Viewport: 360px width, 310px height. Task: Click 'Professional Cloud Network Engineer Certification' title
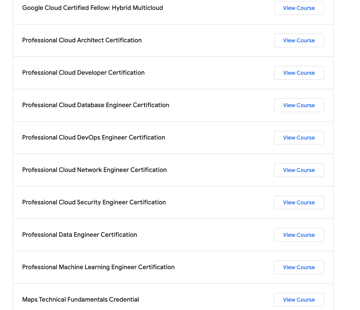point(94,170)
